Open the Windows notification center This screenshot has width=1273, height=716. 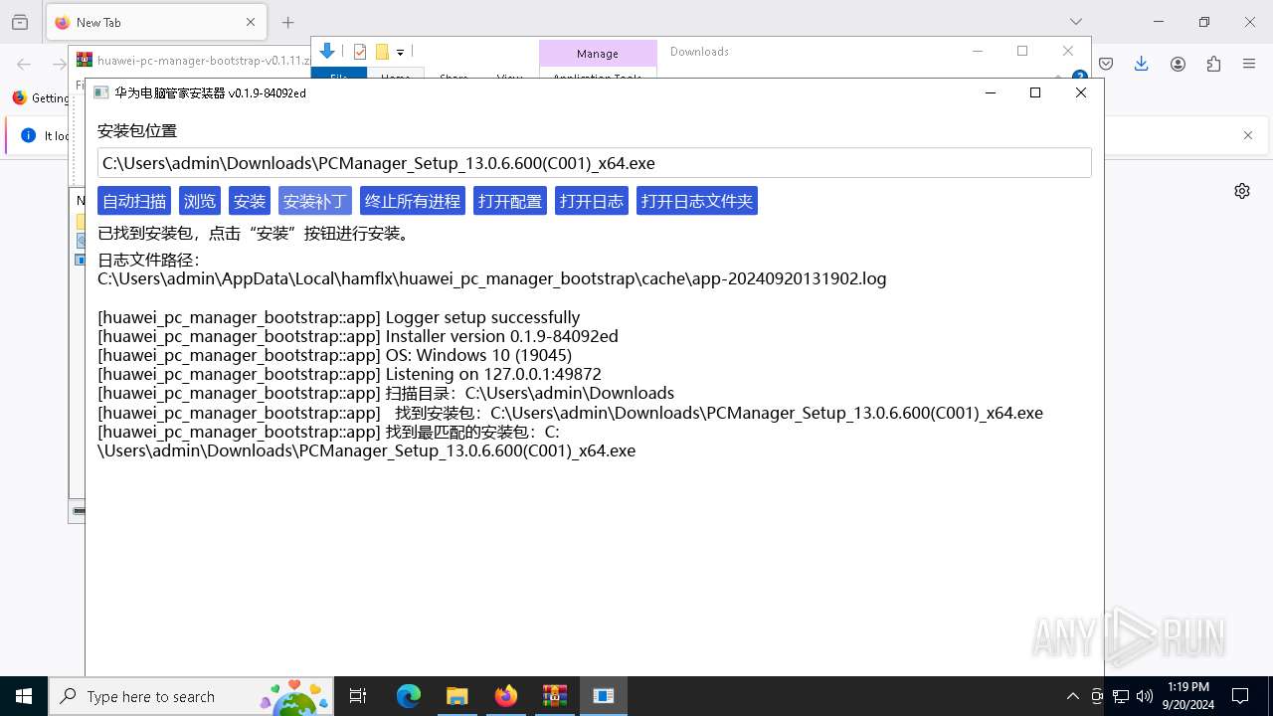click(1240, 696)
